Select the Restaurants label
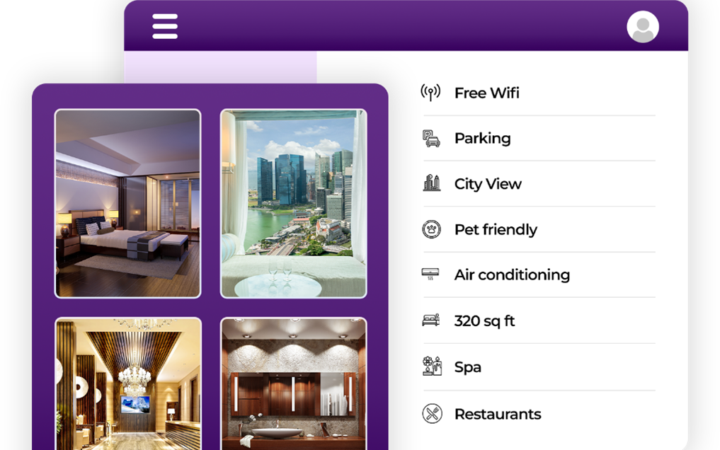 coord(498,414)
